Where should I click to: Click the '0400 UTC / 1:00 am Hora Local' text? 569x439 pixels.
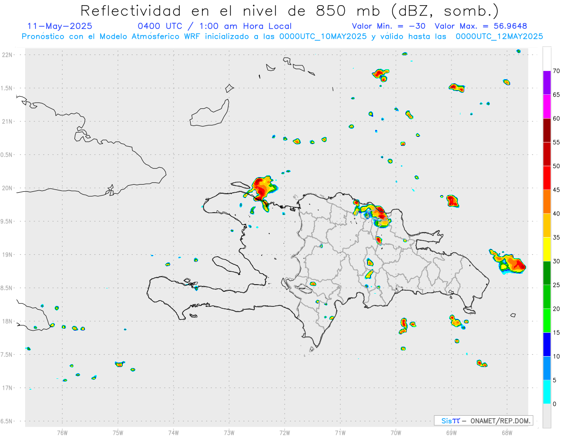point(214,26)
